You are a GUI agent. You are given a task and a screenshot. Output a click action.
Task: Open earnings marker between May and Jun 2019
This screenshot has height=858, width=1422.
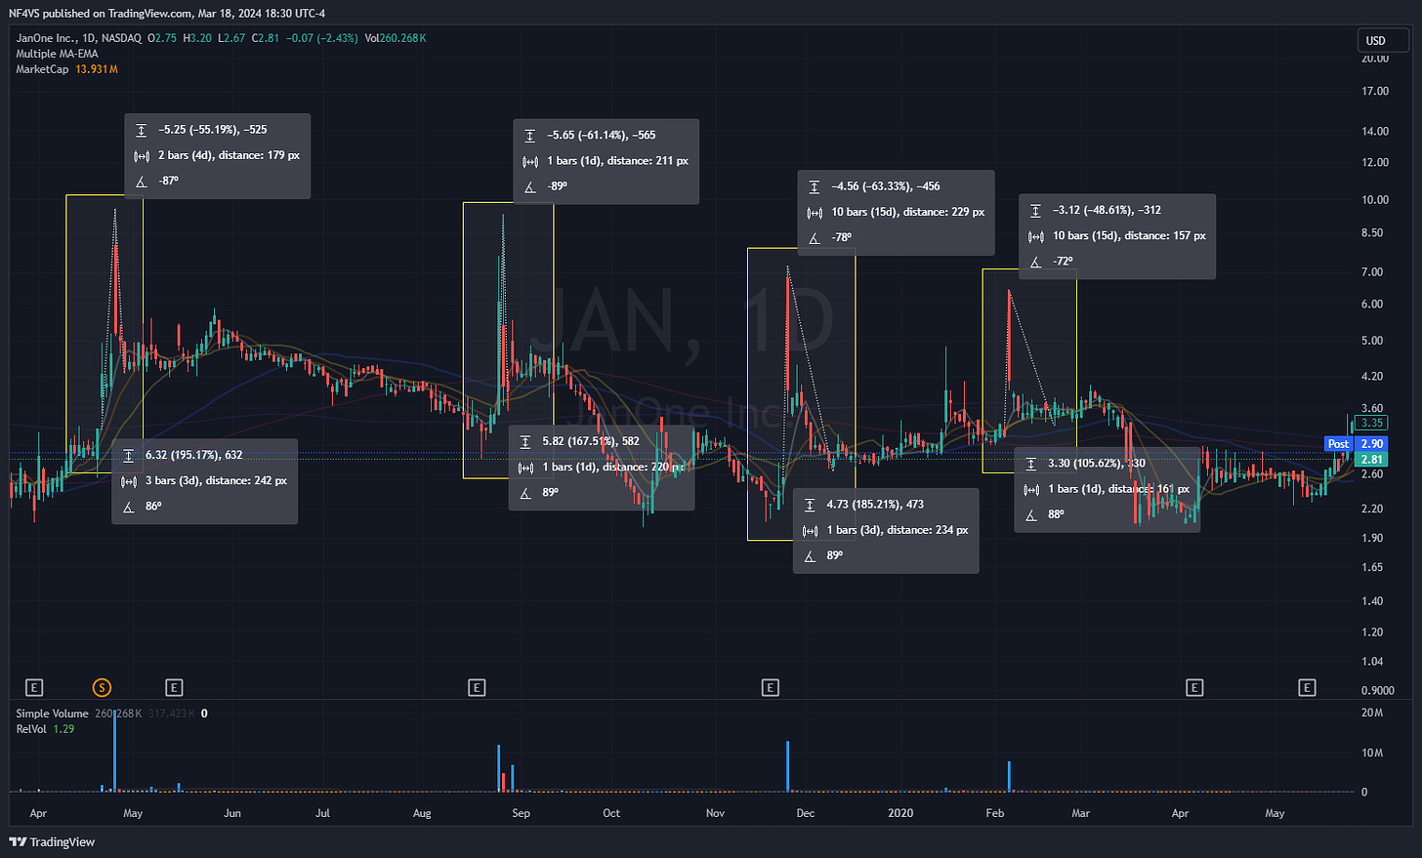point(174,688)
